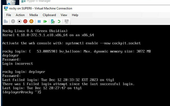Click the Enhanced Session toolbar icon
Viewport: 170px width, 106px height.
click(67, 21)
